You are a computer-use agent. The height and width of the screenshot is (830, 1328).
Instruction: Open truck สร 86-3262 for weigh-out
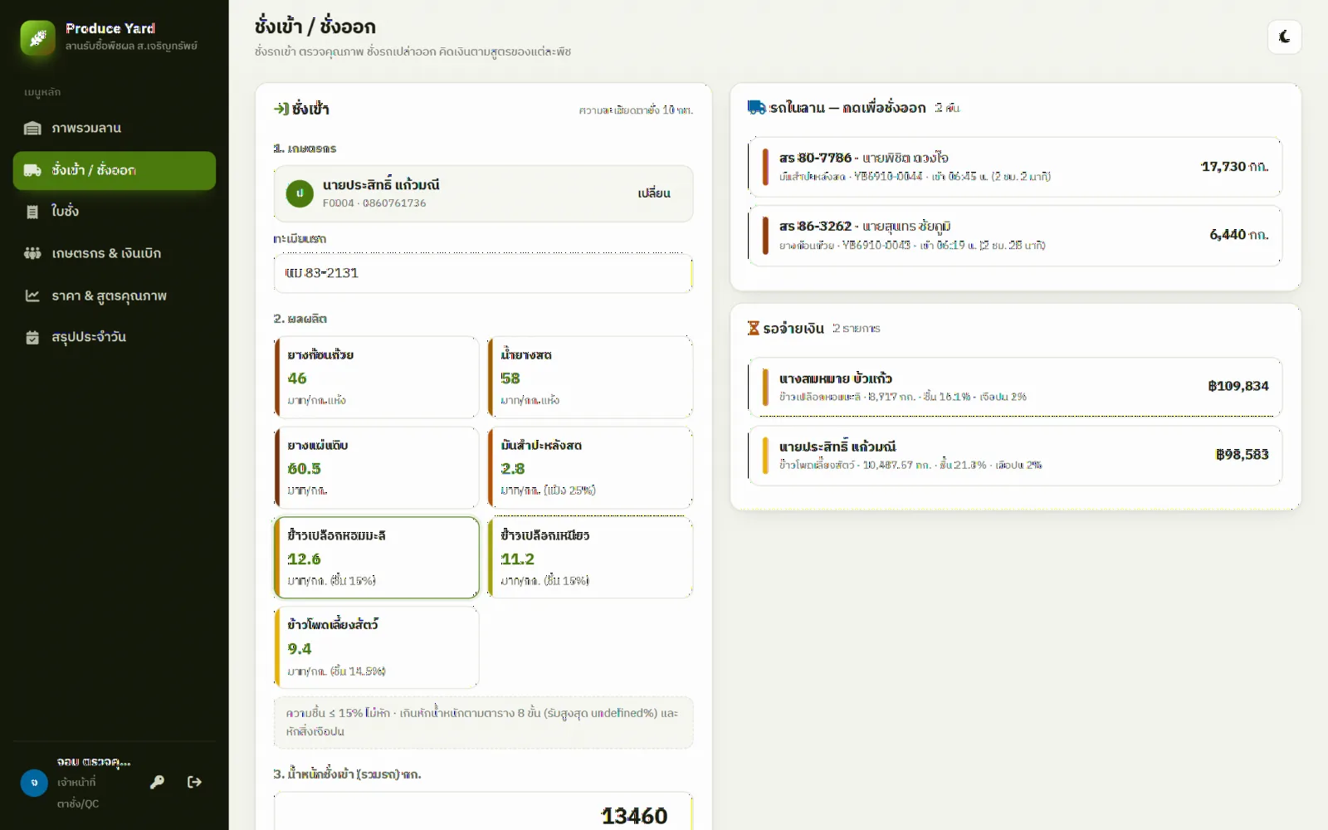pos(1014,236)
